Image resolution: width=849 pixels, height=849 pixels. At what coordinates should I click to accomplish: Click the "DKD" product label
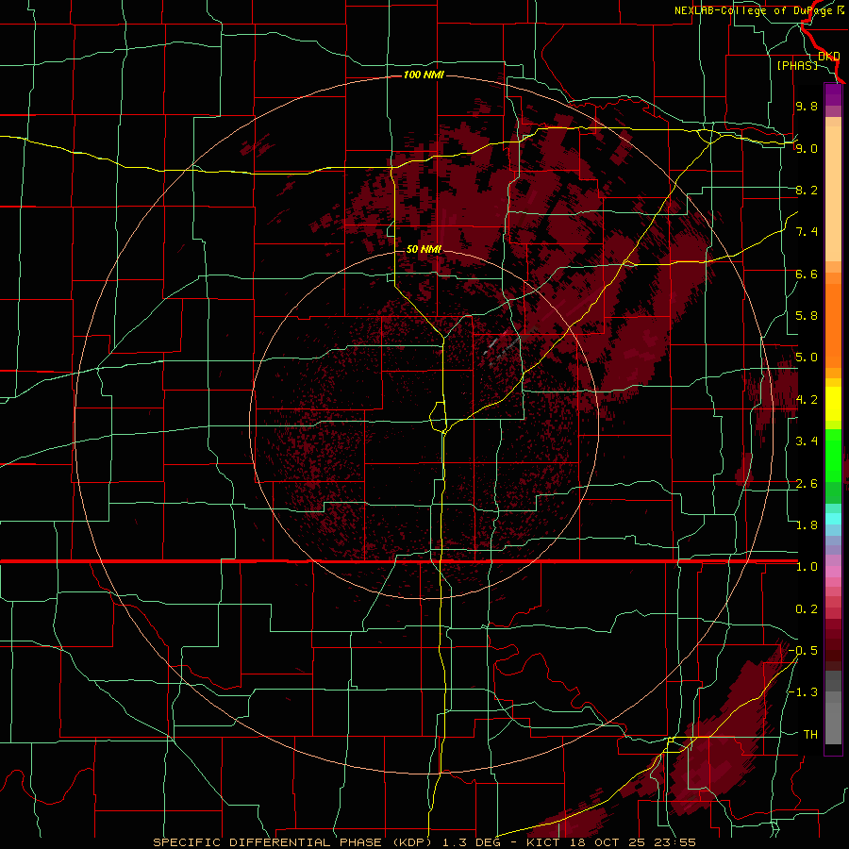point(829,56)
